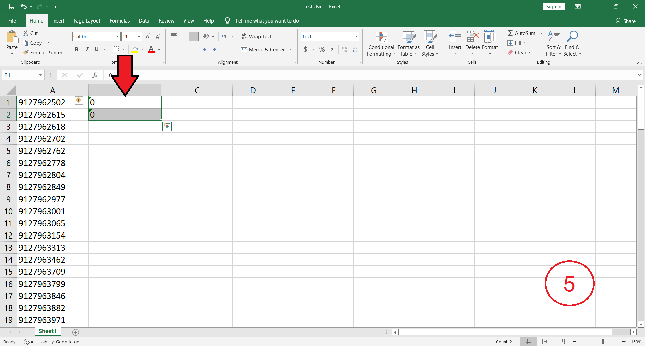Add a new sheet with plus icon
Screen dimensions: 645x346
click(x=76, y=332)
